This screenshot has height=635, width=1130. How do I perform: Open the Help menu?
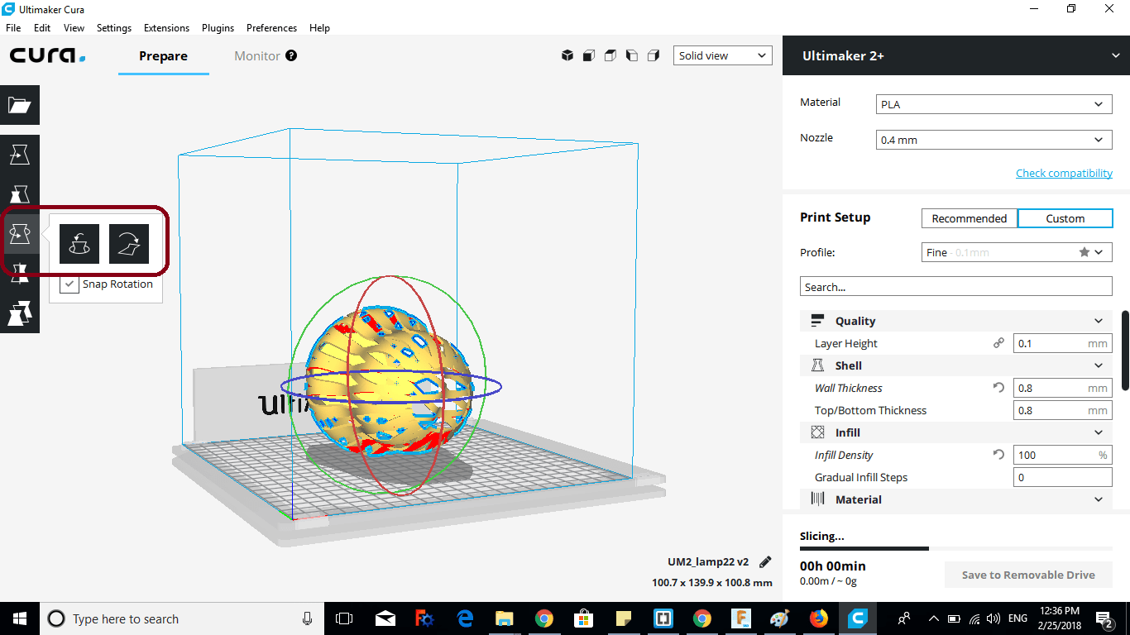click(319, 27)
